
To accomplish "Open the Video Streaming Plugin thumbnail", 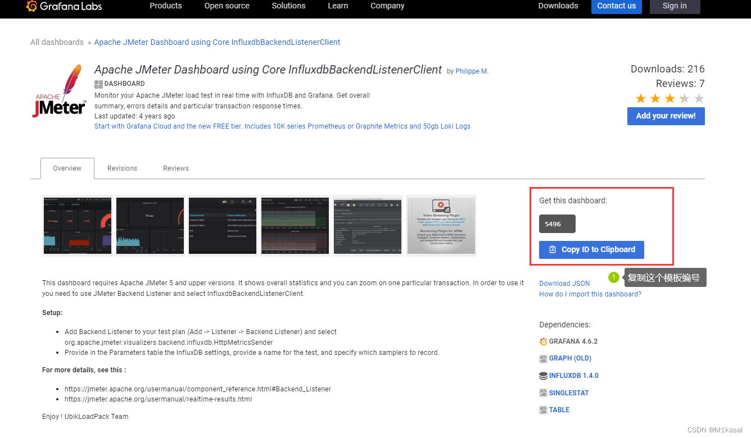I will 441,226.
